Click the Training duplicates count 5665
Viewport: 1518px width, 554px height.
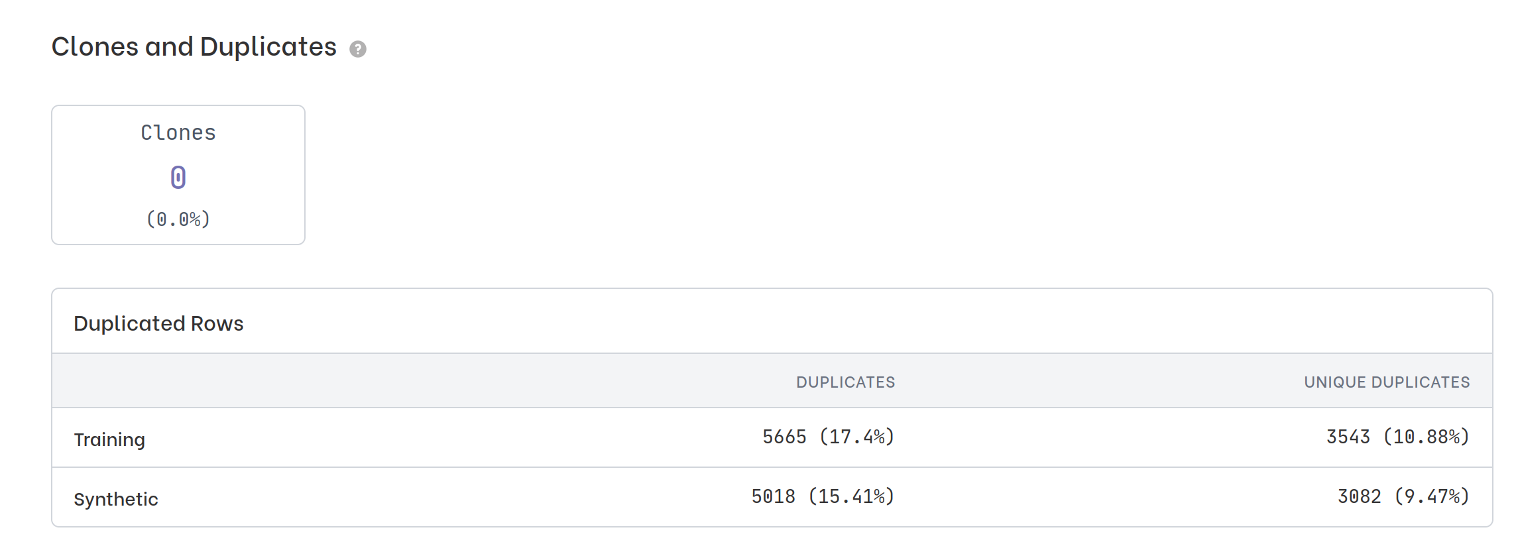click(784, 437)
